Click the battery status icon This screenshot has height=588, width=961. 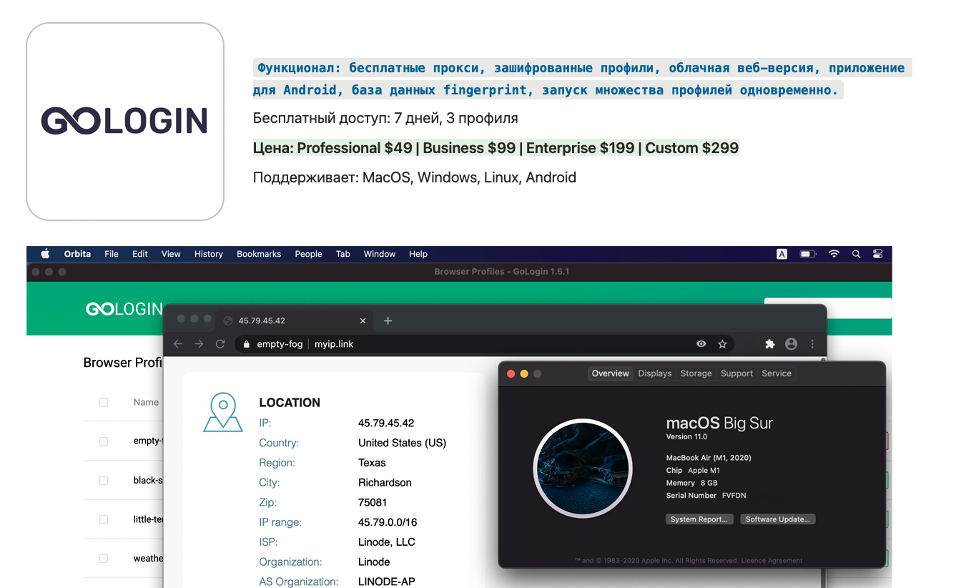[x=808, y=254]
